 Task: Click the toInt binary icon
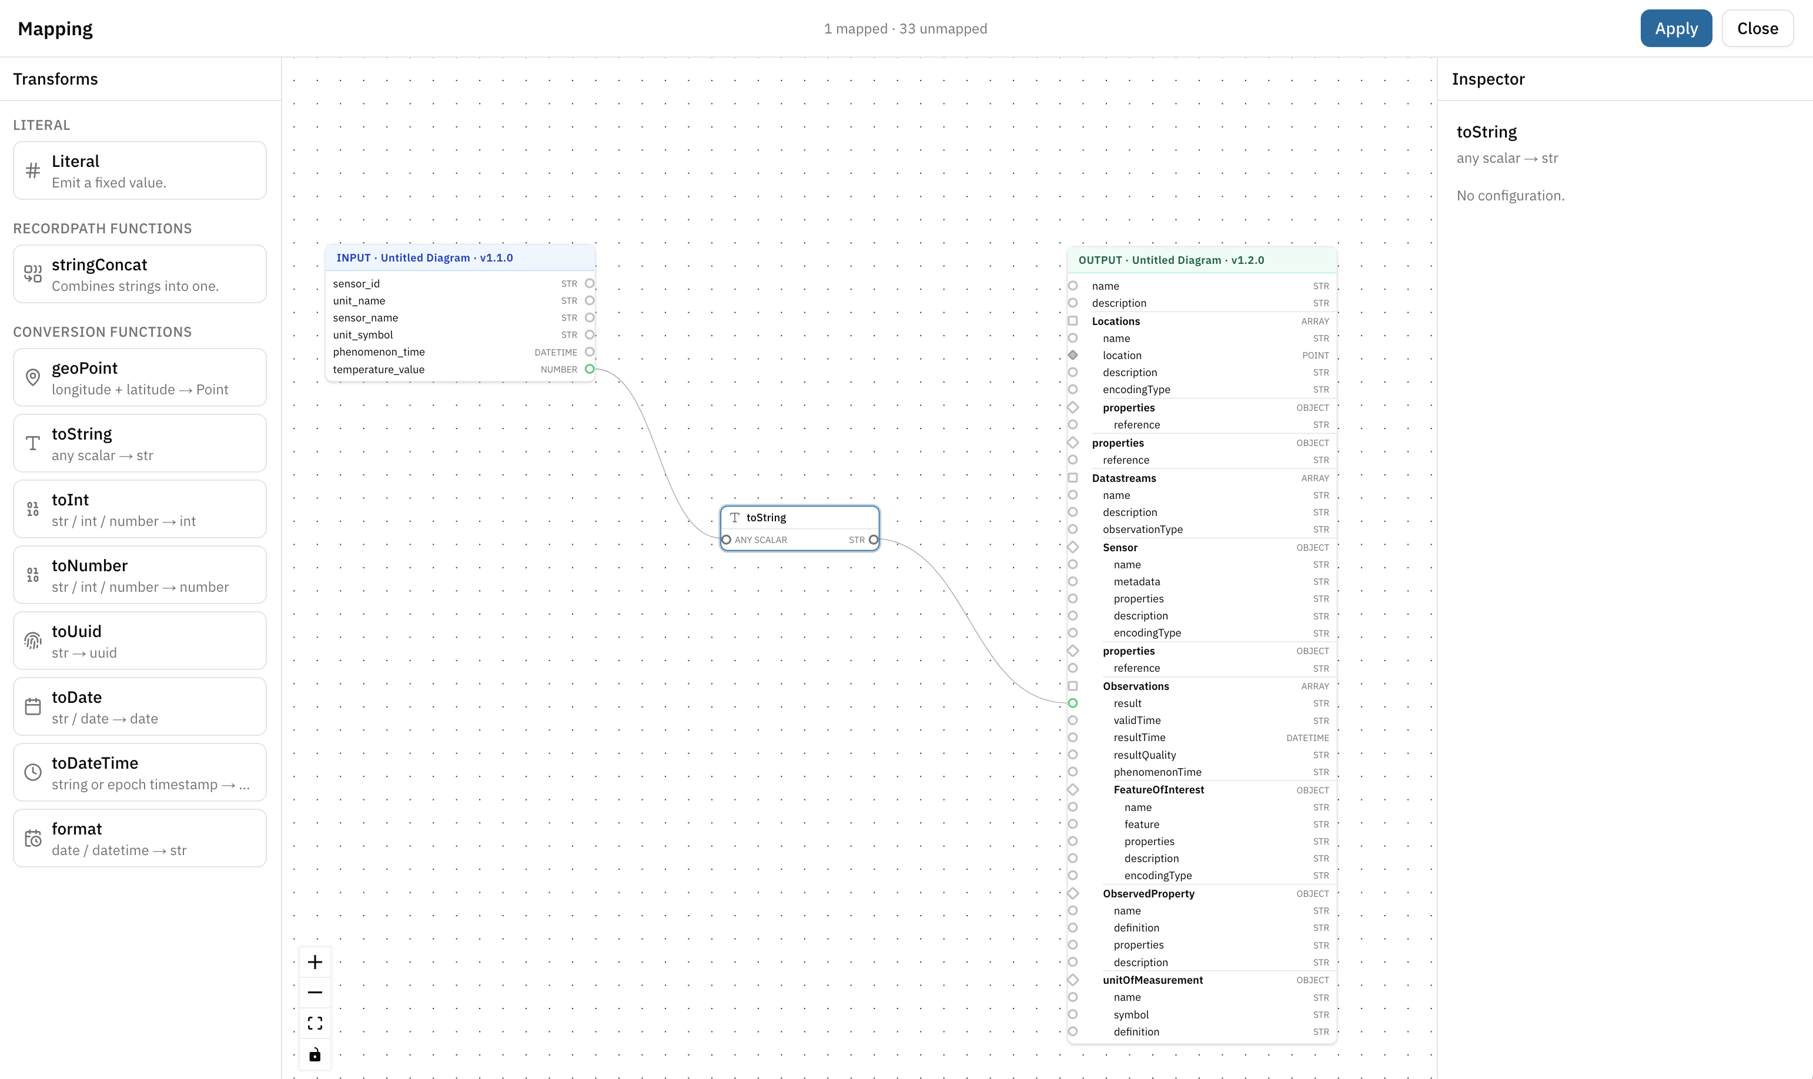33,509
